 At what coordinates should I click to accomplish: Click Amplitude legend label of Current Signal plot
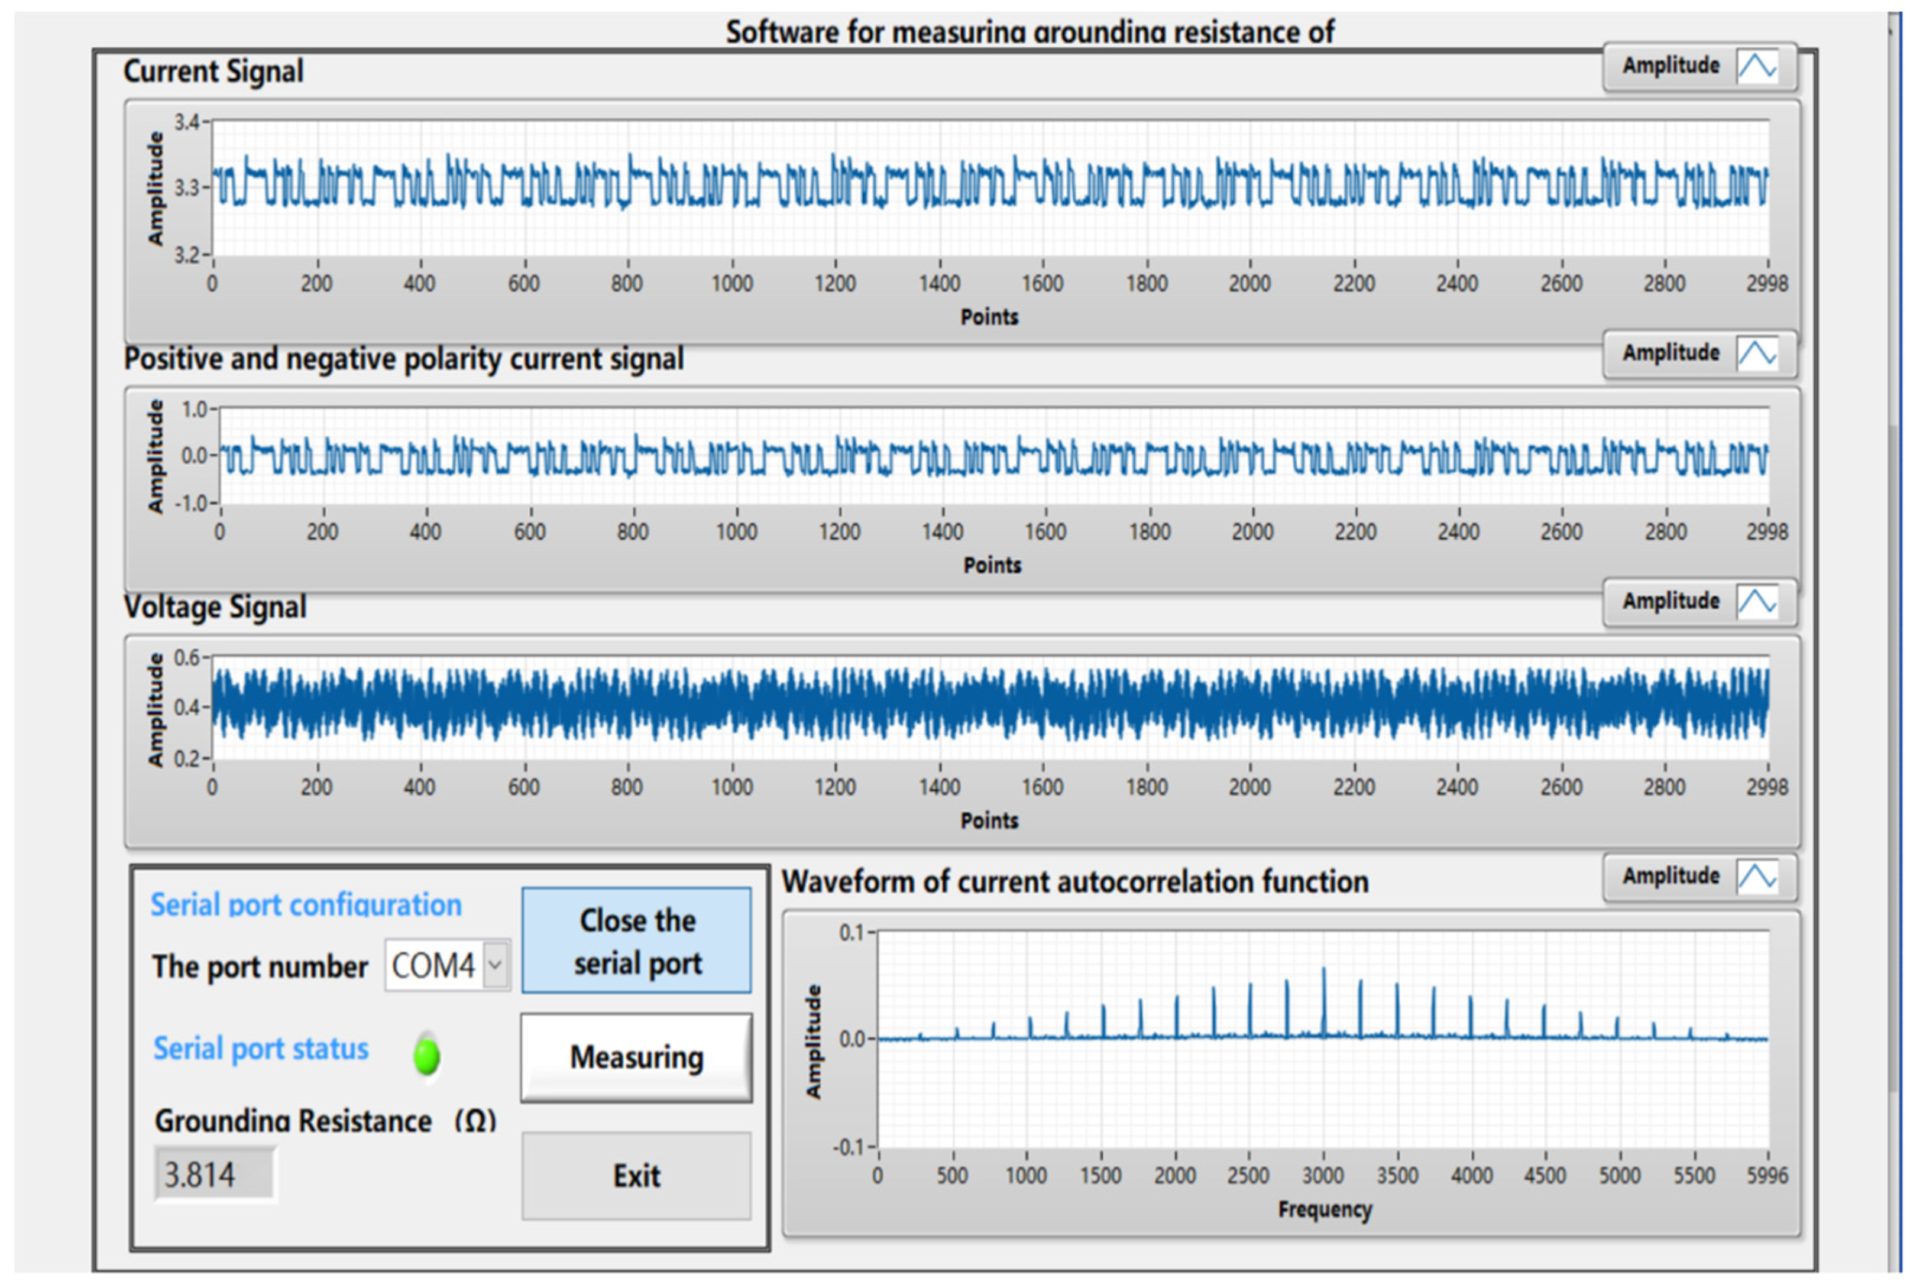pyautogui.click(x=1670, y=66)
